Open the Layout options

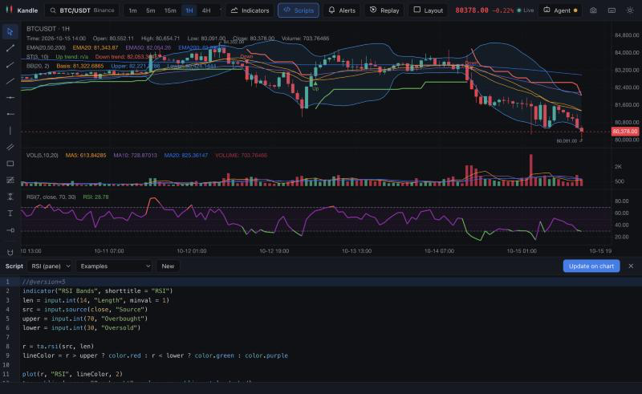coord(428,10)
